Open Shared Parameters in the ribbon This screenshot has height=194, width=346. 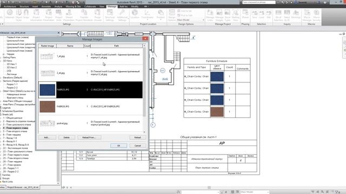pos(69,15)
